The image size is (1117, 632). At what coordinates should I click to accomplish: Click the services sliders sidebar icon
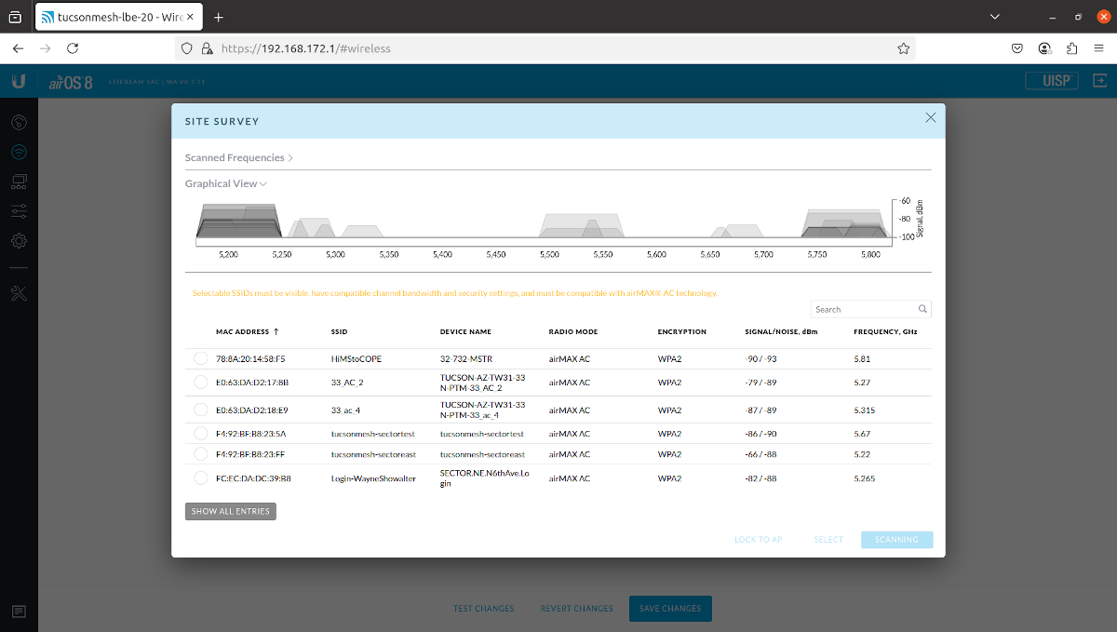point(19,210)
